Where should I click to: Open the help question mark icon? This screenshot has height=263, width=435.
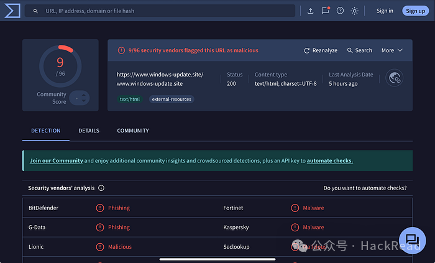[340, 11]
